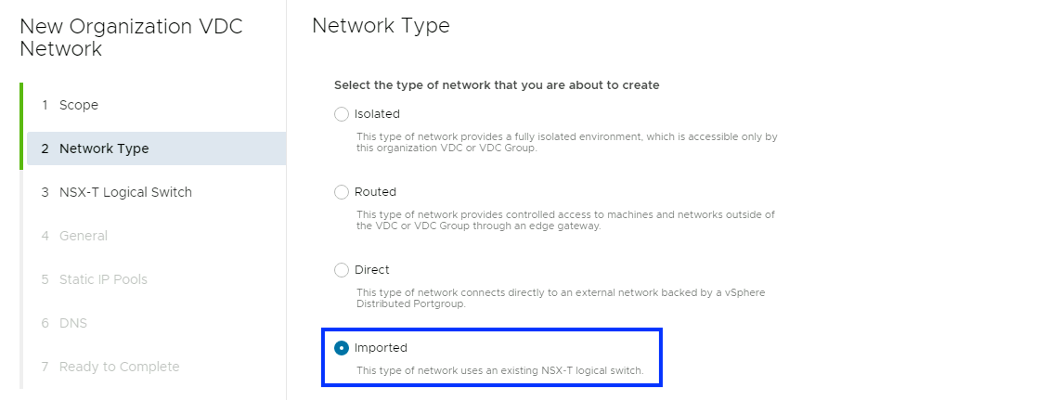Click the 'Select the type of network' instruction
This screenshot has height=400, width=1061.
coord(497,85)
